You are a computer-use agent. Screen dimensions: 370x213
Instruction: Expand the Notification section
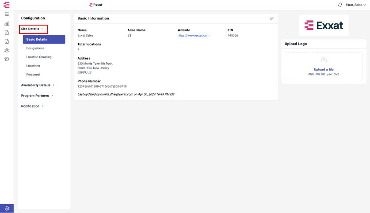(x=32, y=106)
